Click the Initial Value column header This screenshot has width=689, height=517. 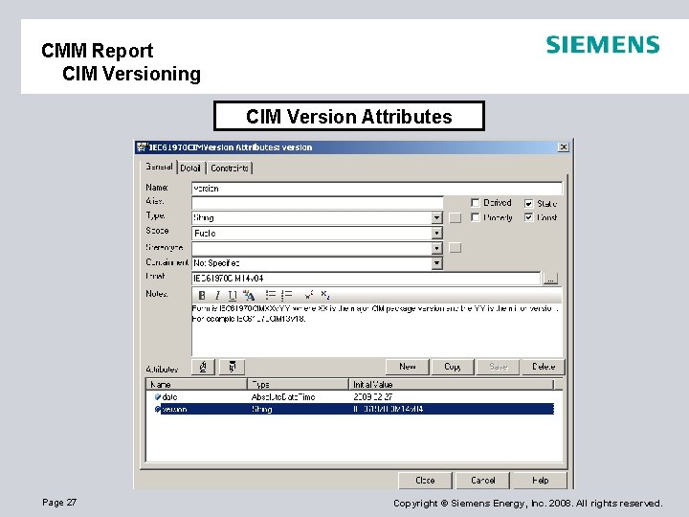click(x=451, y=385)
